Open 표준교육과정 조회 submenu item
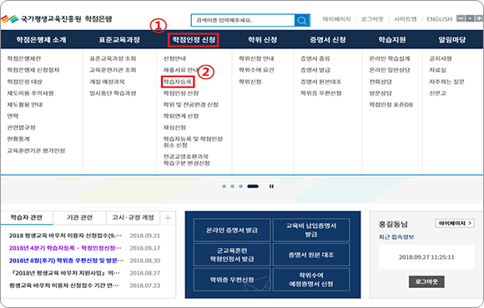Viewport: 484px width, 308px height. click(x=113, y=58)
